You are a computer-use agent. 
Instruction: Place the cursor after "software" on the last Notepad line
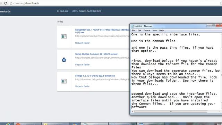click(x=147, y=107)
